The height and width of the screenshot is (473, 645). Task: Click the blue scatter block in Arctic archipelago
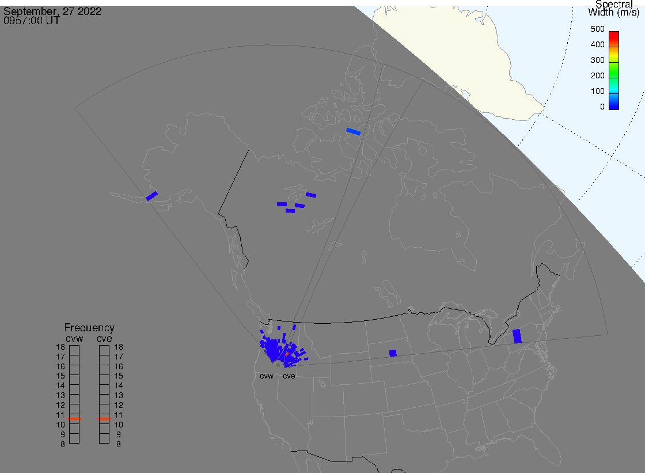[x=354, y=132]
